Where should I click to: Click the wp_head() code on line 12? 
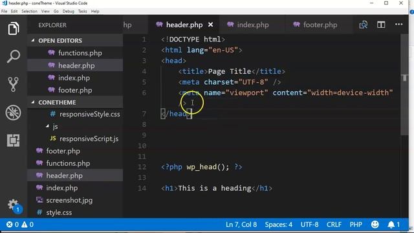[208, 167]
